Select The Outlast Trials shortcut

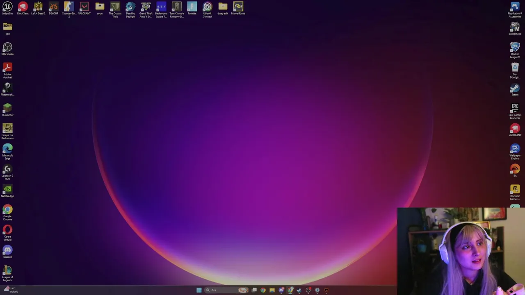115,10
